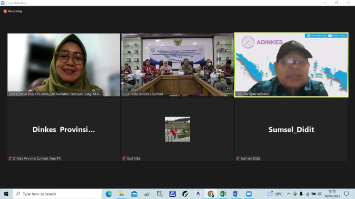Open the Wi-Fi network tray icon
The height and width of the screenshot is (199, 355).
click(307, 194)
